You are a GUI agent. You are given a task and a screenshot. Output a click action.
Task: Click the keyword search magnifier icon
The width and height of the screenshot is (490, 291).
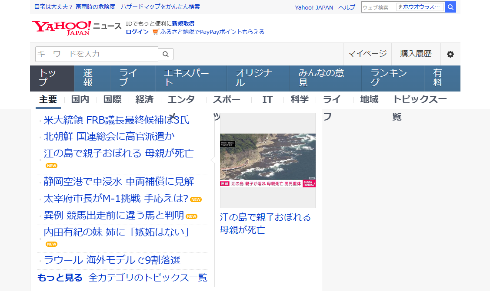point(166,54)
